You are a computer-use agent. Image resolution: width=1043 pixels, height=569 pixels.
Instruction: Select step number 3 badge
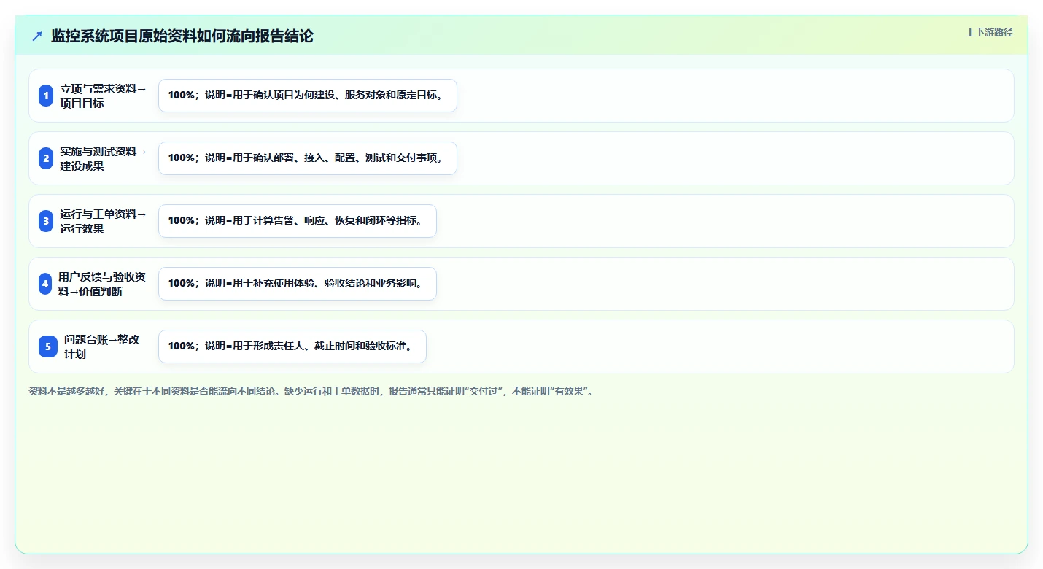(x=46, y=221)
